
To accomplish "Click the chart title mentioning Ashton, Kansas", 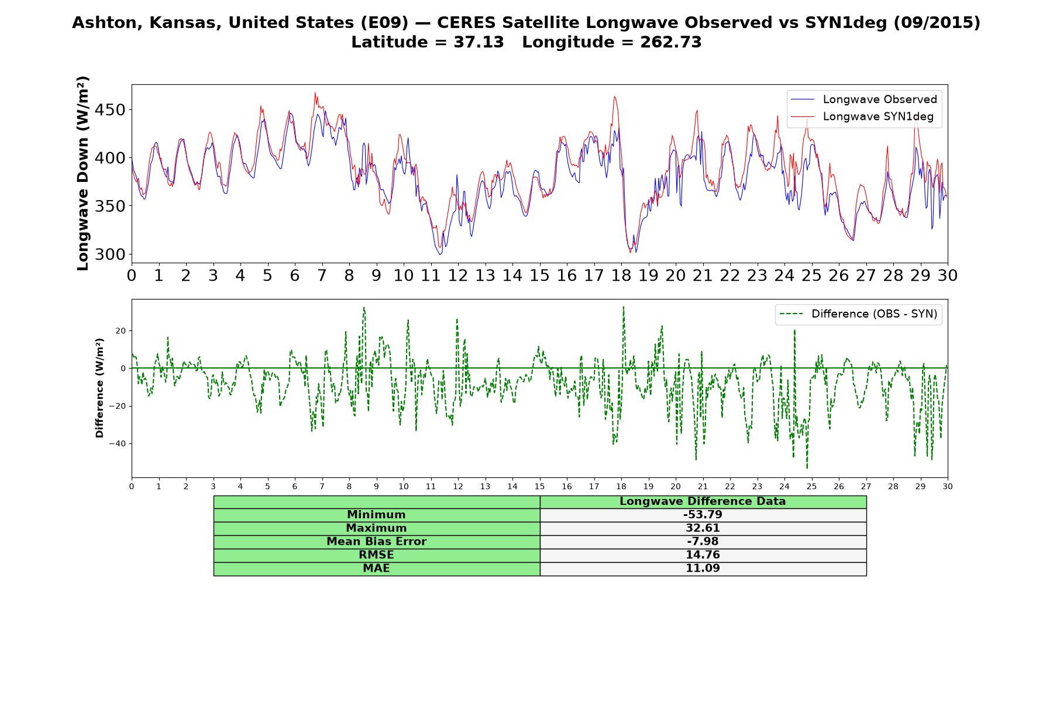I will (x=526, y=23).
